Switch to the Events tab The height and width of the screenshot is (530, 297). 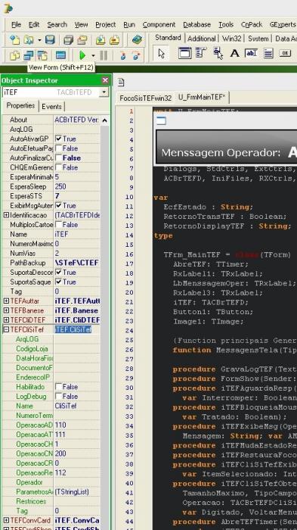click(51, 107)
